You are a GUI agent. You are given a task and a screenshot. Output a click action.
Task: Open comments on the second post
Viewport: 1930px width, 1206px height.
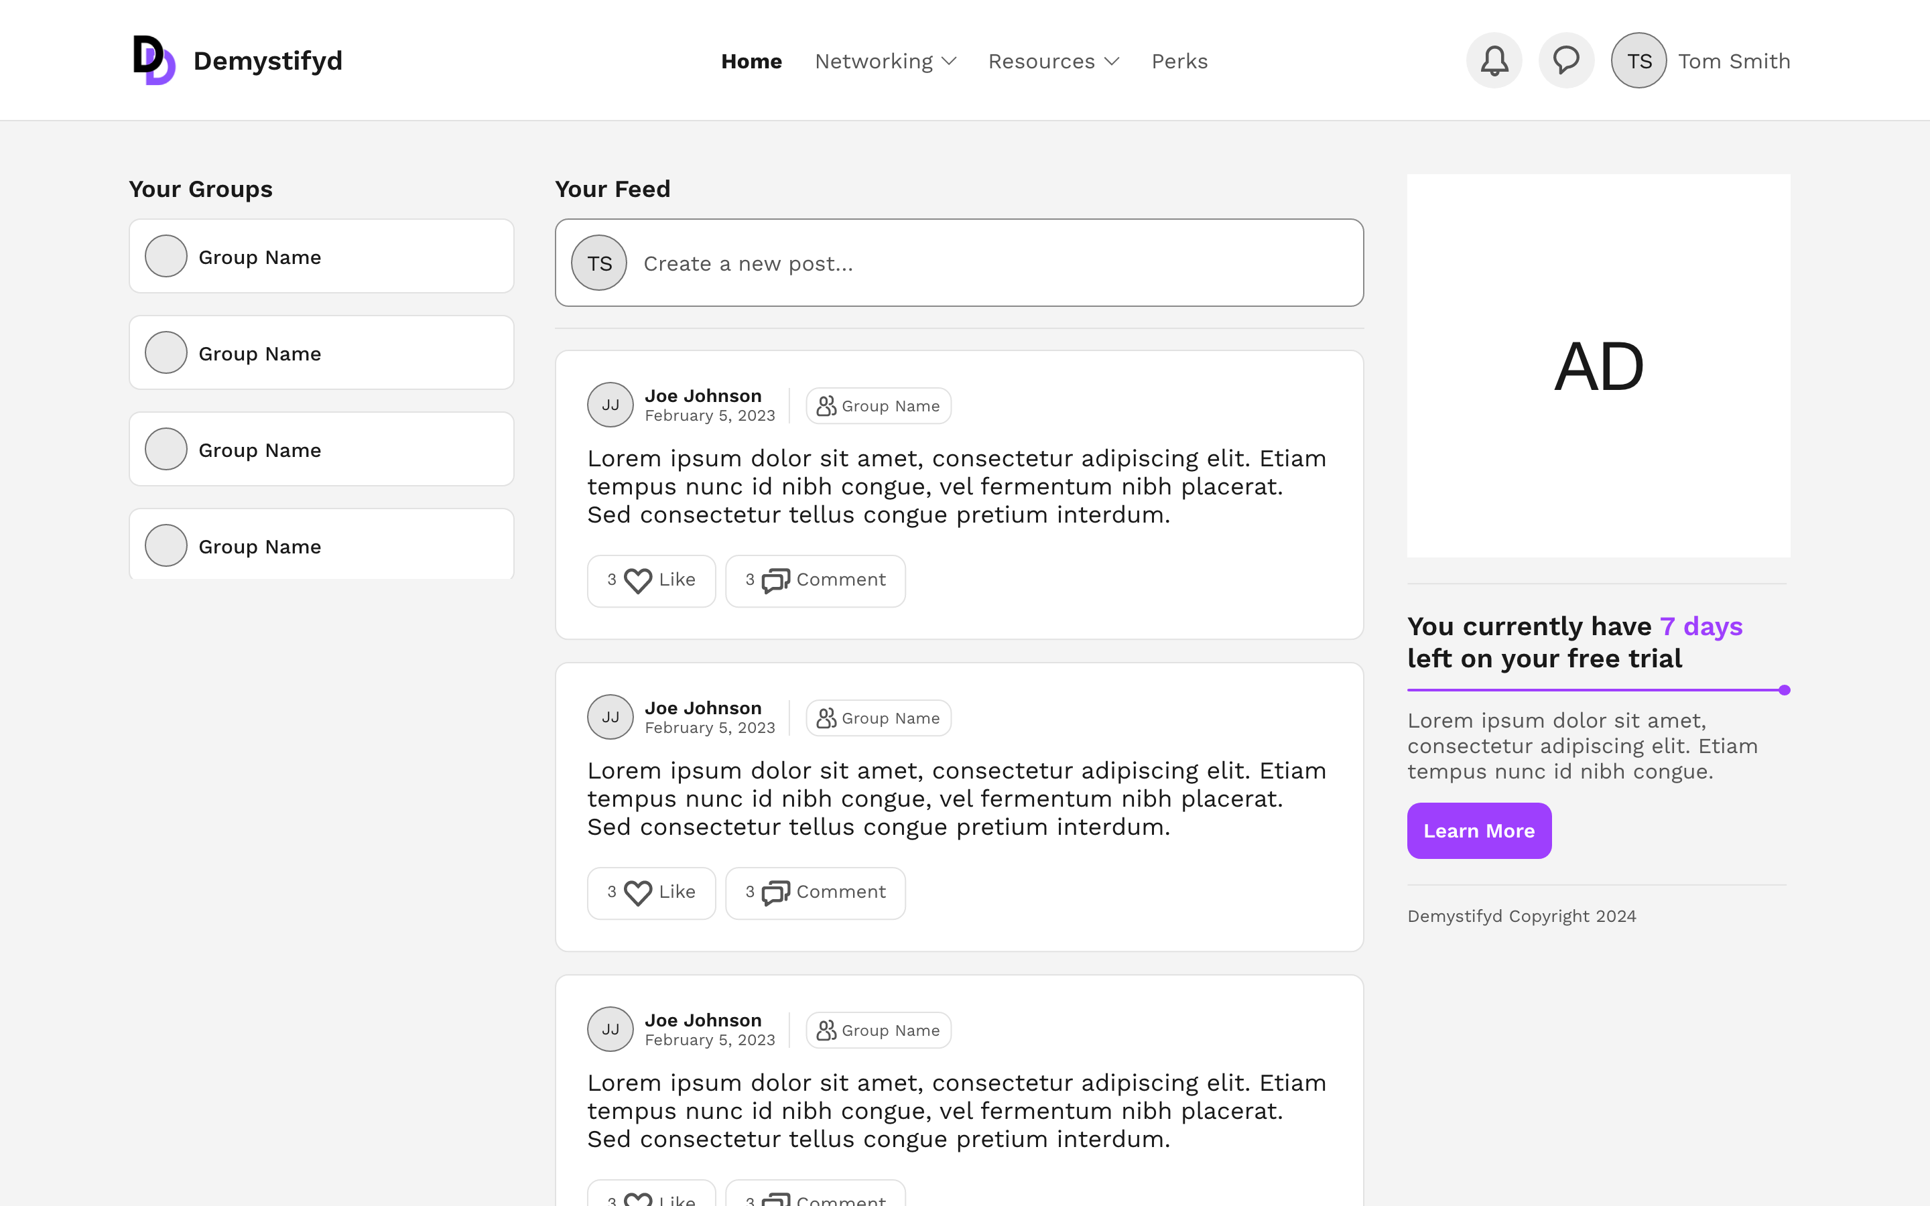point(815,892)
